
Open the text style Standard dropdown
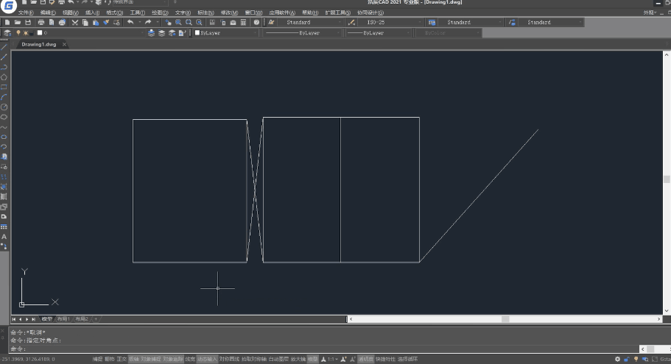pos(311,22)
